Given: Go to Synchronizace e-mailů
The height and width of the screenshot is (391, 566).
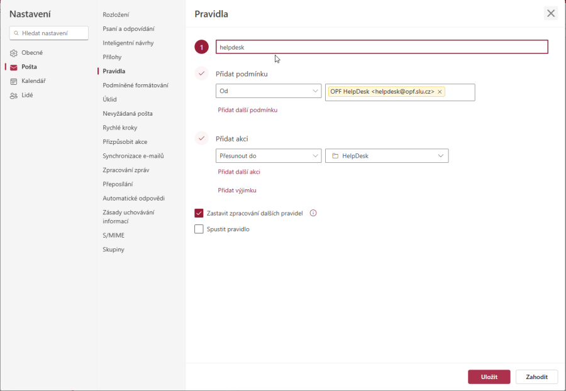Looking at the screenshot, I should pos(133,156).
